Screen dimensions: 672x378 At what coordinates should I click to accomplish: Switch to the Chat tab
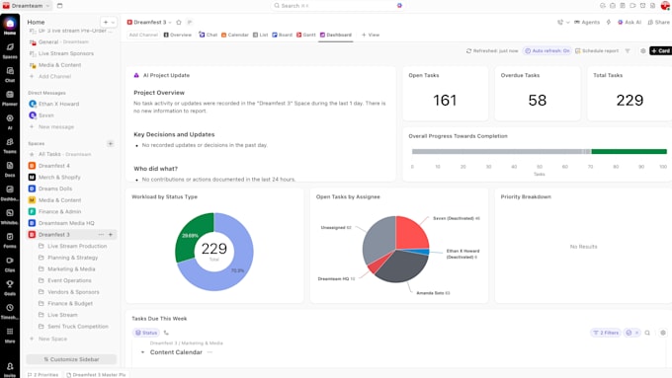pyautogui.click(x=208, y=35)
